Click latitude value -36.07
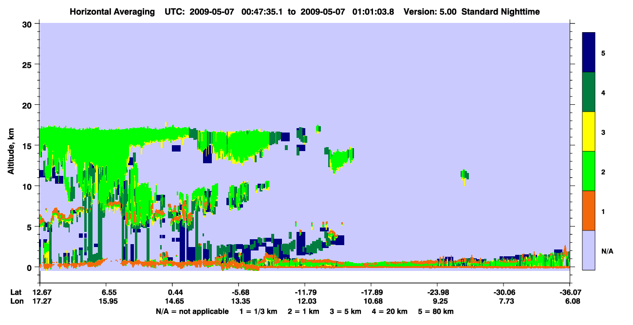This screenshot has height=325, width=633. coord(570,292)
